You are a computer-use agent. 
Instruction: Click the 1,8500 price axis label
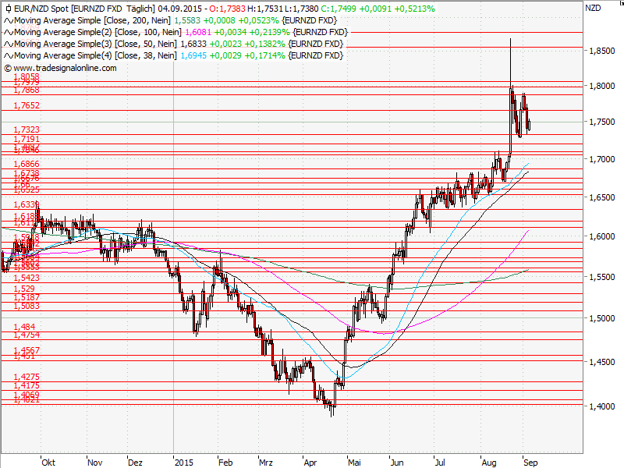(x=601, y=51)
